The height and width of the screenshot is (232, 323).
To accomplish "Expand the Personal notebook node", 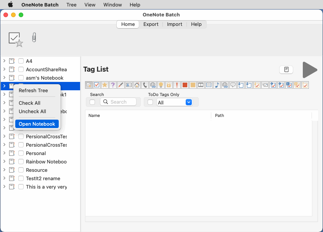I will (4, 153).
